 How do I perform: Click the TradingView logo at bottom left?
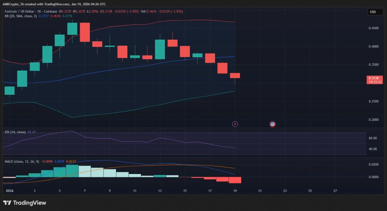(x=25, y=203)
